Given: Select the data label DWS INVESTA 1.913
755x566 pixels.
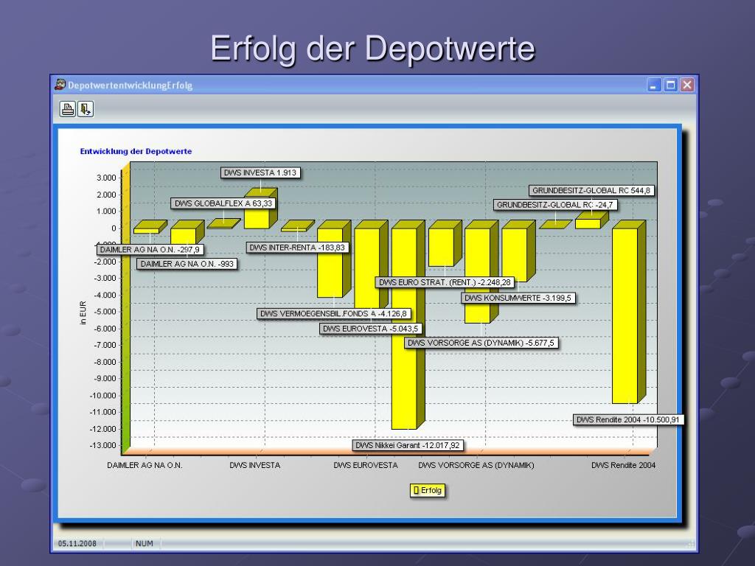Looking at the screenshot, I should pyautogui.click(x=260, y=172).
